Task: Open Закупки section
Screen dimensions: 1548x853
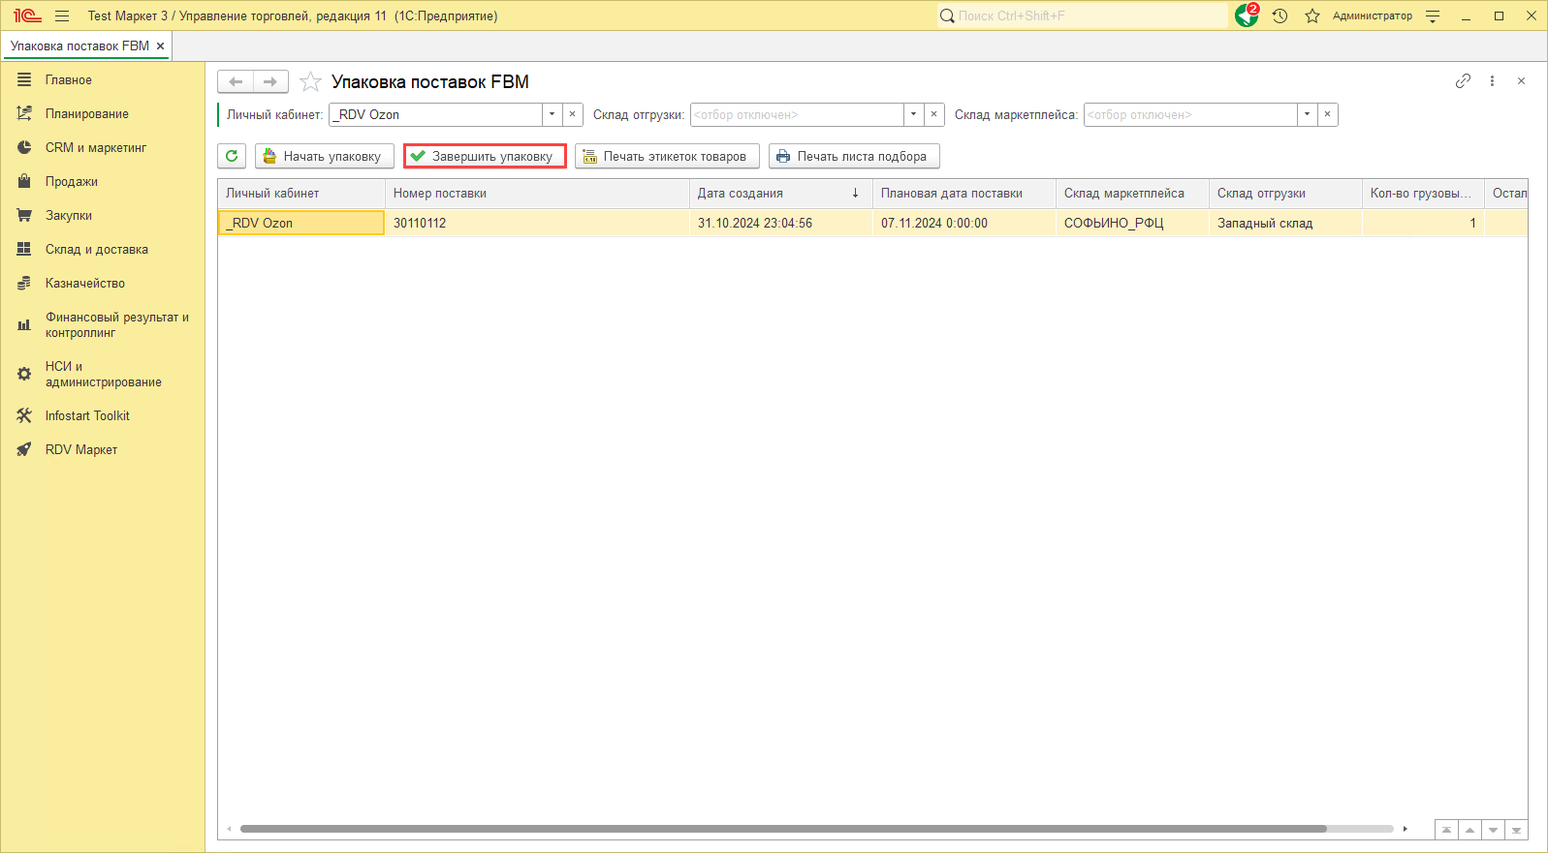Action: click(103, 215)
